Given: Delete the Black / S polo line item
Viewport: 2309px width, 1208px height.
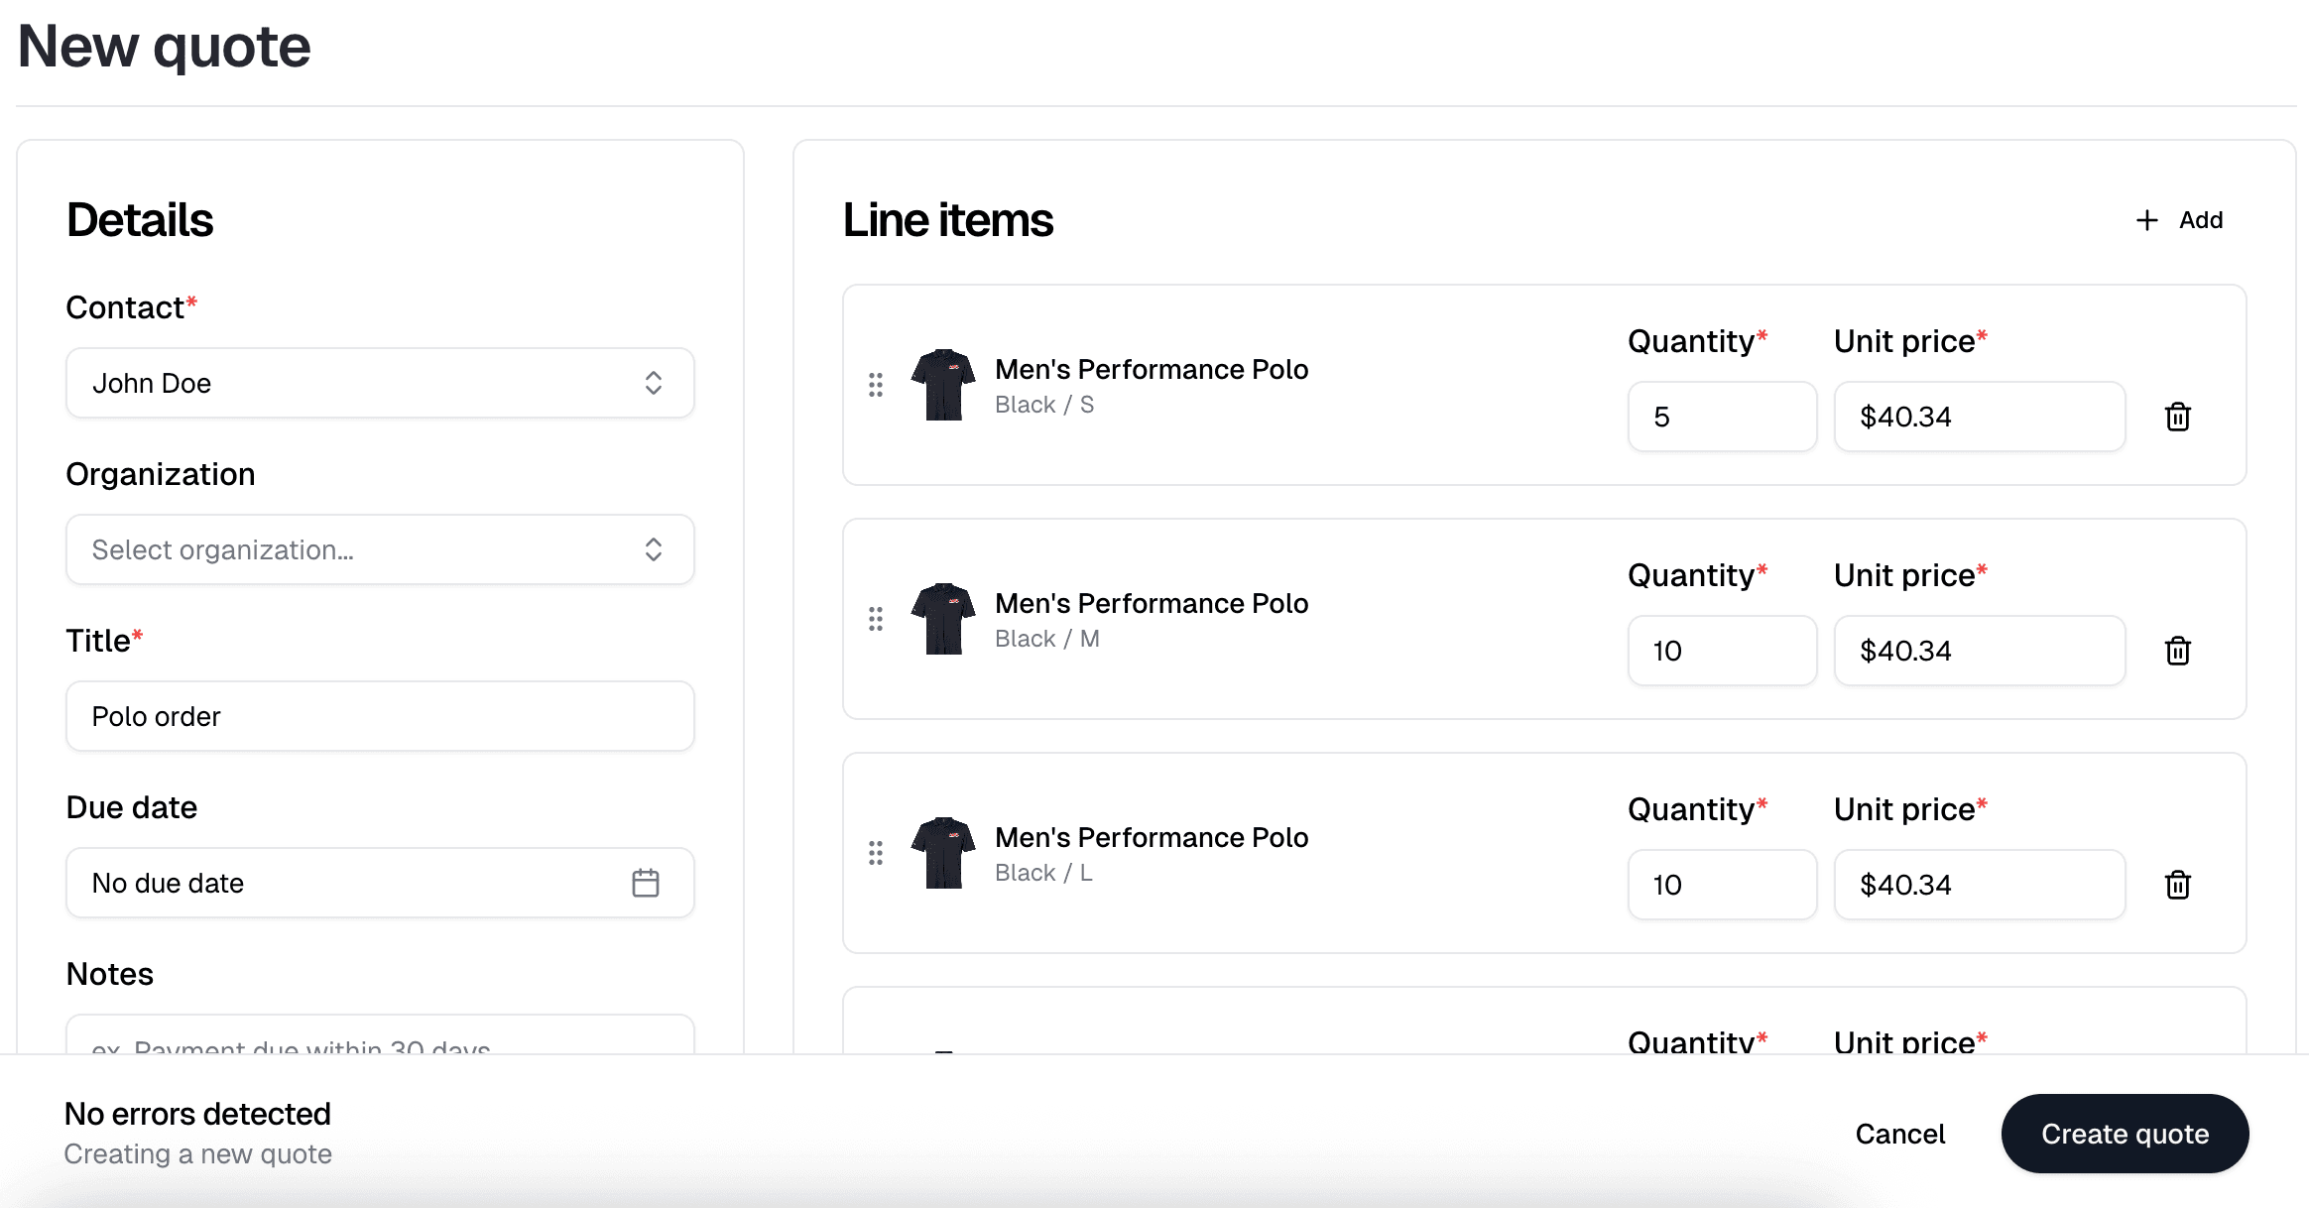Looking at the screenshot, I should 2178,417.
